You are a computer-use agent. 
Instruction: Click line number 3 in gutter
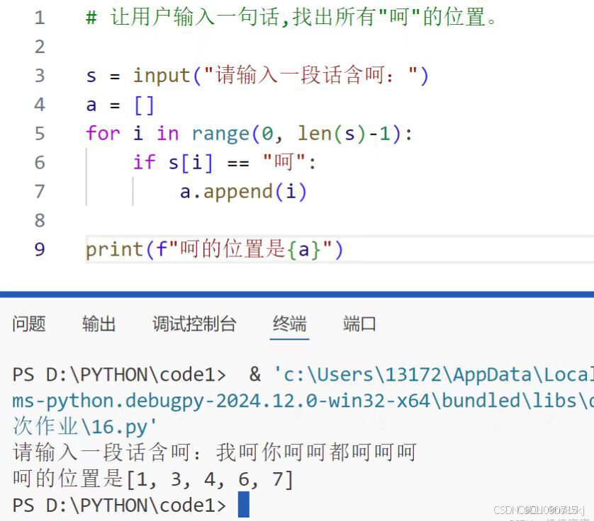40,76
